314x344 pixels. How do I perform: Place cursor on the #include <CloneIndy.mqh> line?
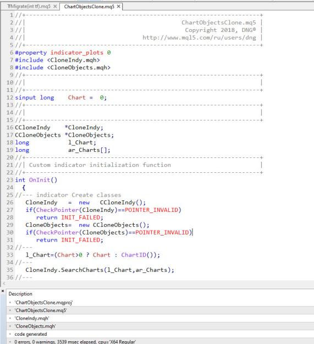pyautogui.click(x=57, y=60)
